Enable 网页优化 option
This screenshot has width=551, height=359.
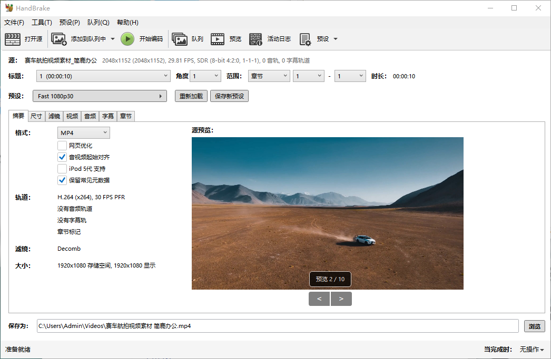[63, 146]
